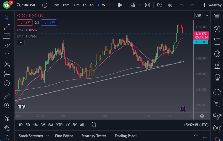Screen dimensions: 223x141
Task: Select the Brush drawing tool
Action: pyautogui.click(x=7, y=46)
